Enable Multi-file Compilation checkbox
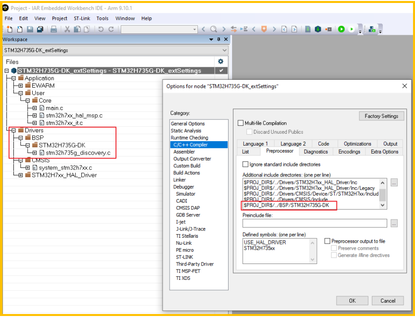415x317 pixels. click(x=240, y=123)
